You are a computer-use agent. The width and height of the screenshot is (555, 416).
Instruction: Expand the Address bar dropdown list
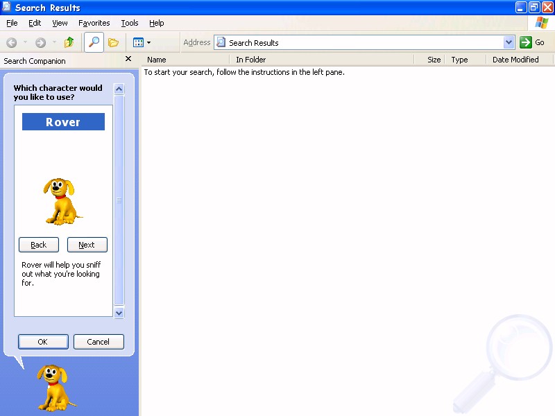tap(509, 42)
